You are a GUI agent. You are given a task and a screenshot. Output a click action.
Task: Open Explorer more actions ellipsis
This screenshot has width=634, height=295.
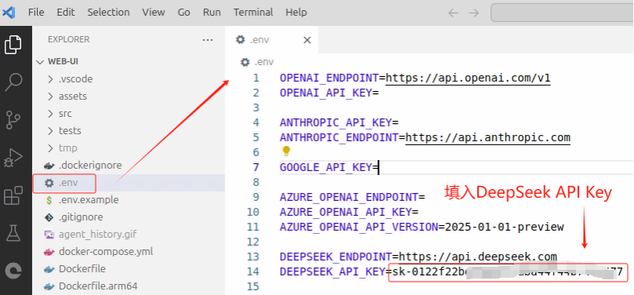207,39
